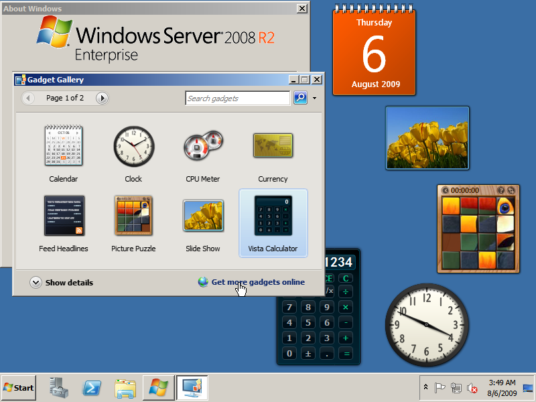The height and width of the screenshot is (402, 536).
Task: Select the Slide Show gadget in gallery
Action: coord(203,223)
